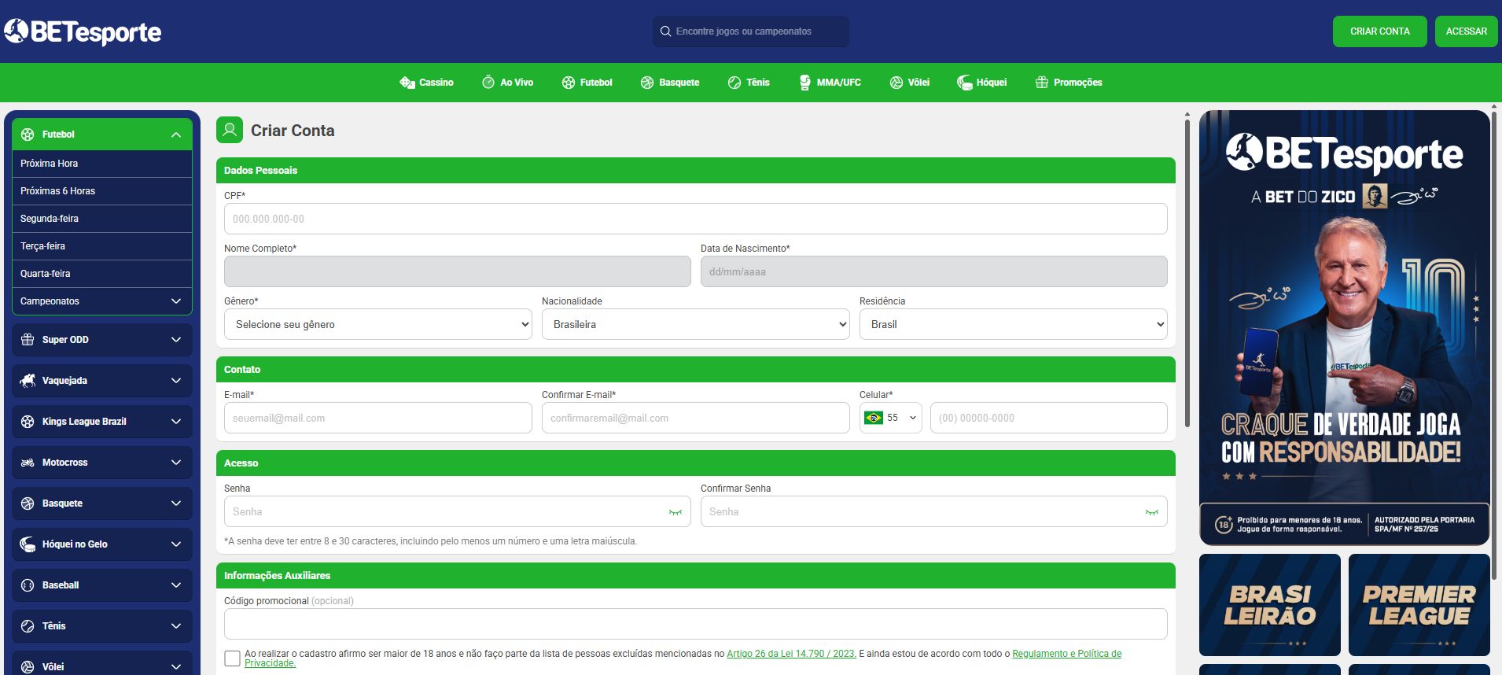Click the Zico BETesporte promotional banner
1502x675 pixels.
pos(1345,328)
